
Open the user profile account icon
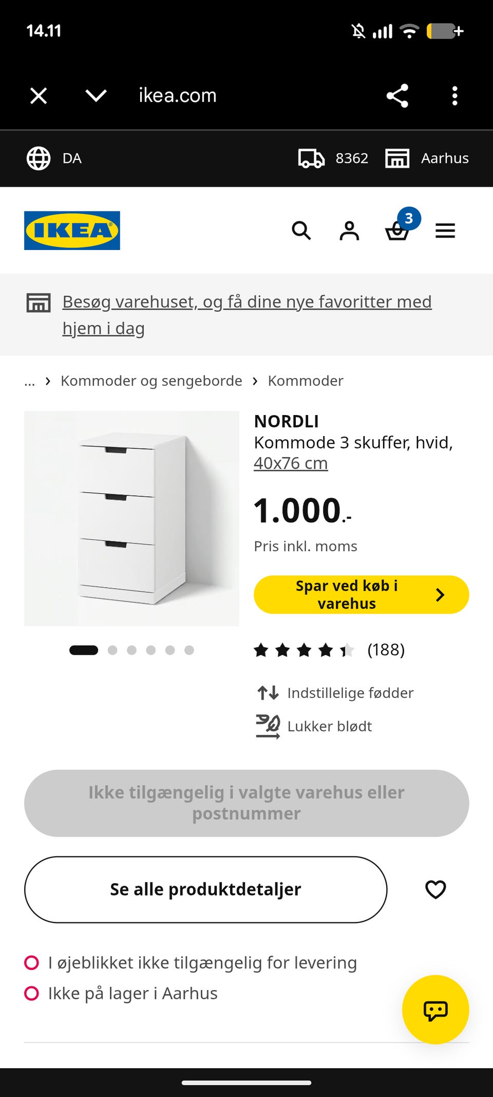pyautogui.click(x=349, y=230)
